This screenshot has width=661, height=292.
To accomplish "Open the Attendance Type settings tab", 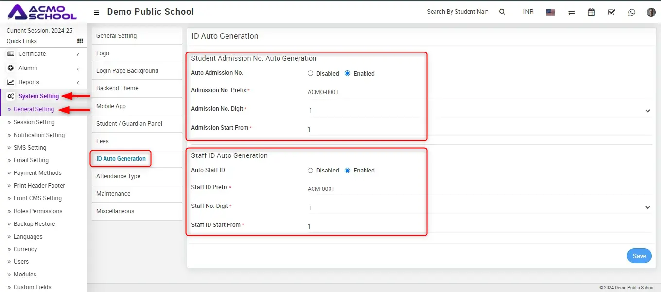I will tap(118, 176).
